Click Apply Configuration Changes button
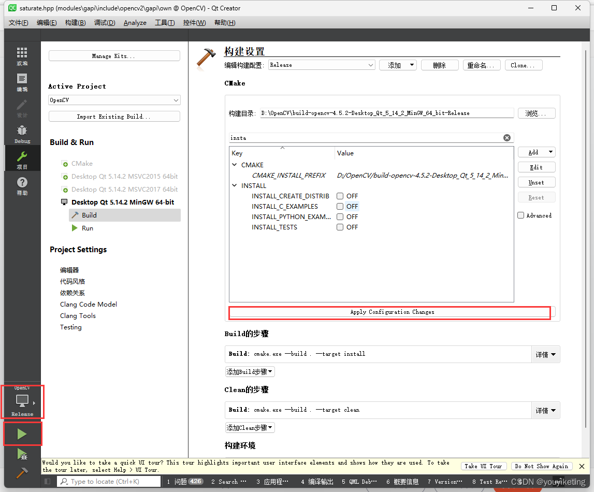The width and height of the screenshot is (594, 492). 392,312
